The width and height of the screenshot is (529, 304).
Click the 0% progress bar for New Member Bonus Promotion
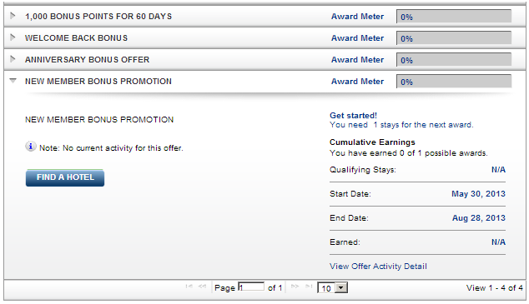point(454,82)
